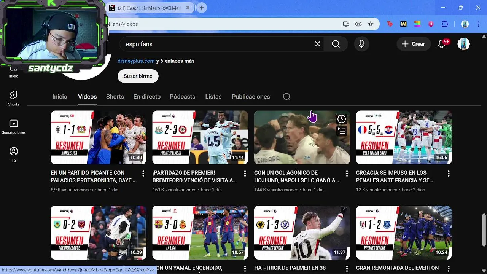Select the Vídeos channel tab
This screenshot has width=487, height=274.
pos(88,97)
